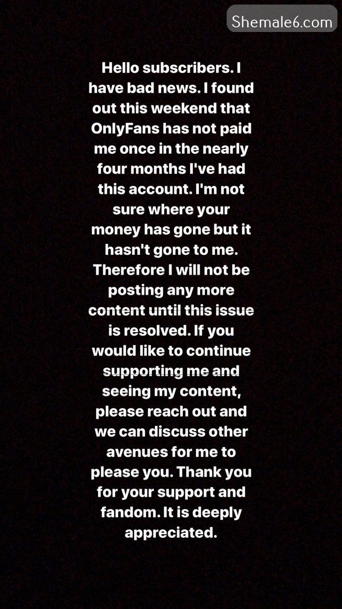Click the line "hasn't gone to me."
The image size is (342, 609).
pyautogui.click(x=171, y=250)
